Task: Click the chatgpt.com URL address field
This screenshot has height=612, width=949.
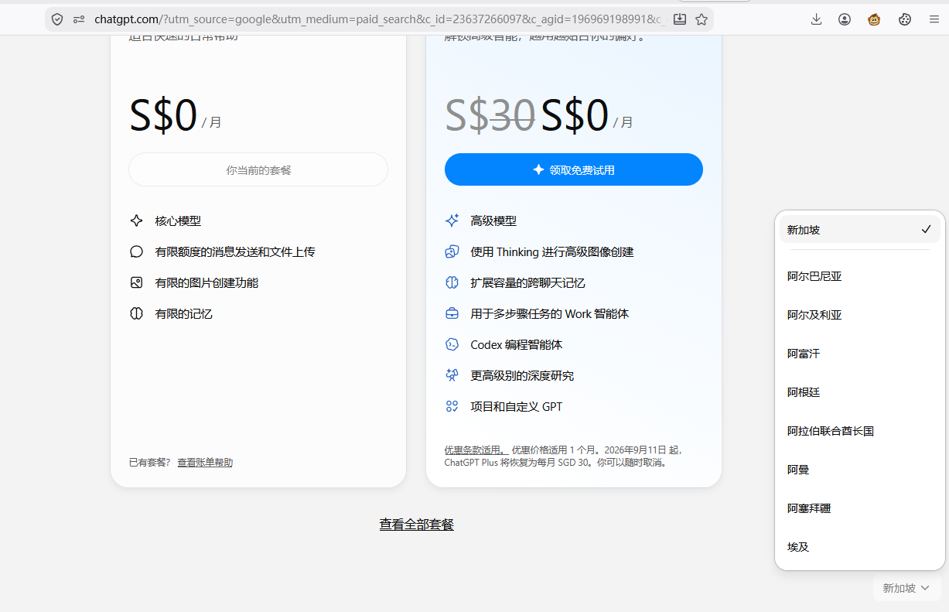Action: pos(379,19)
